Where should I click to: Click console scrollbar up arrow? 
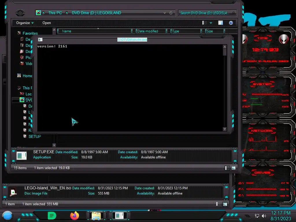225,47
